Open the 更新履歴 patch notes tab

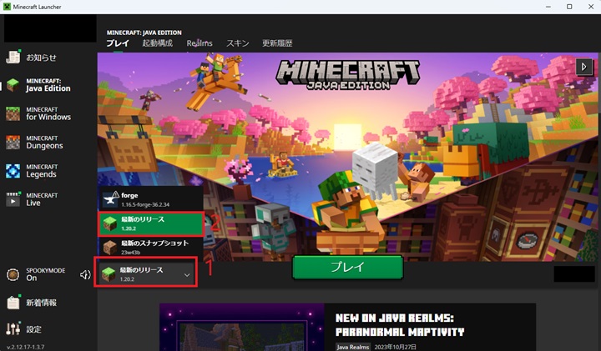click(x=277, y=43)
